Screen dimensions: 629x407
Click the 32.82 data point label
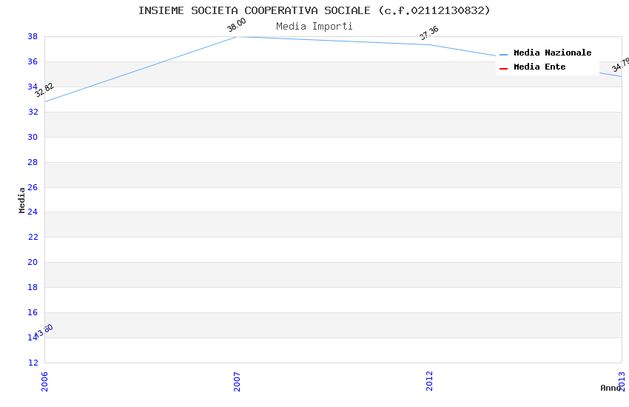[x=44, y=90]
